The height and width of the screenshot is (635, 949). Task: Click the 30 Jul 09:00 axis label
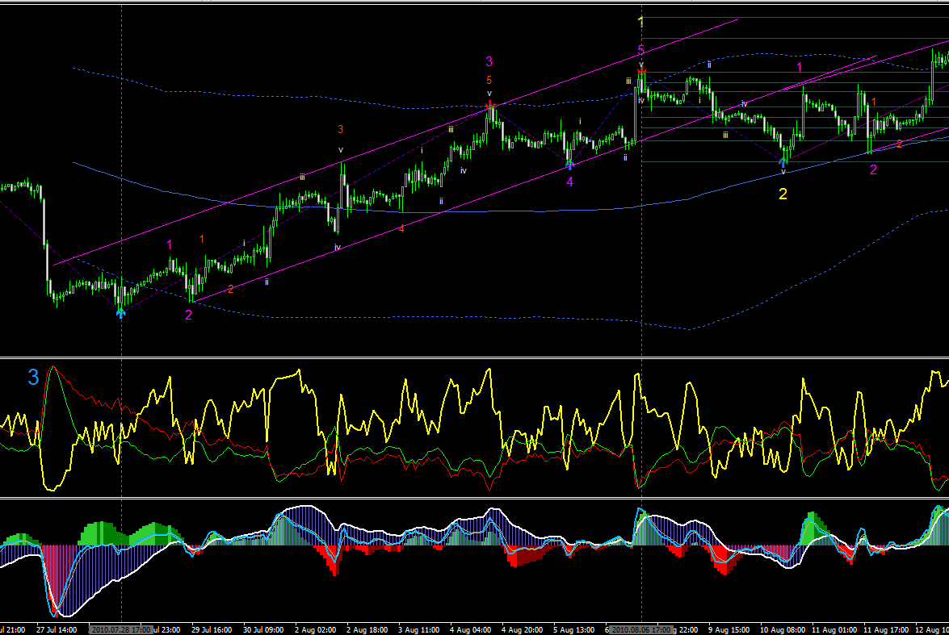click(x=263, y=629)
